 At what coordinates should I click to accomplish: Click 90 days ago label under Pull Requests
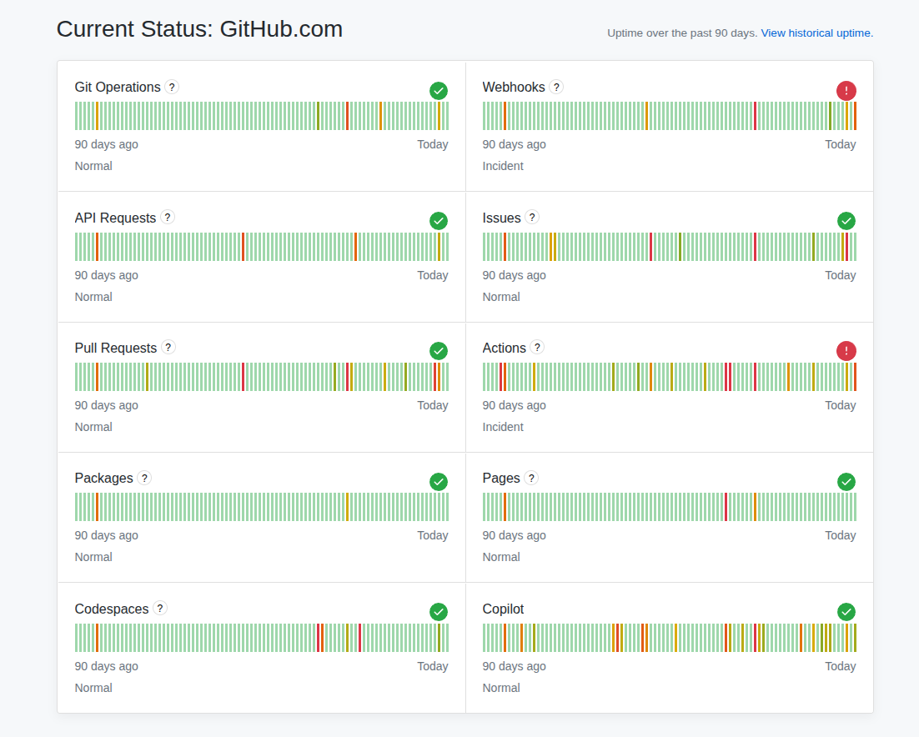(106, 405)
